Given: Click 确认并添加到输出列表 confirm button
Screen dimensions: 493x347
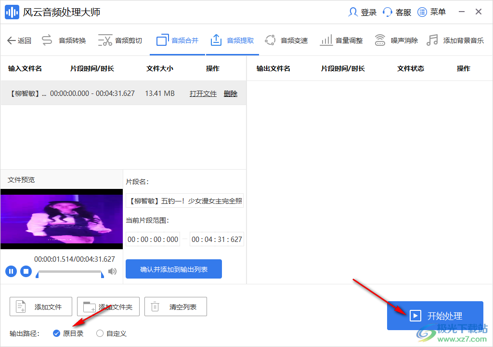Looking at the screenshot, I should pyautogui.click(x=173, y=269).
